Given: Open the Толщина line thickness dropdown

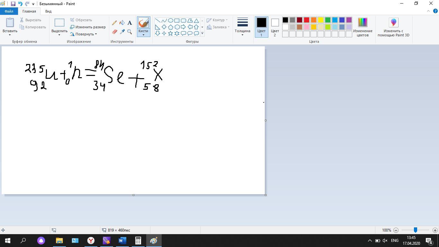Looking at the screenshot, I should click(242, 27).
